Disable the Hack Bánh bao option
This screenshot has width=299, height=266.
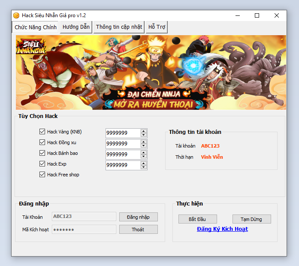point(42,153)
